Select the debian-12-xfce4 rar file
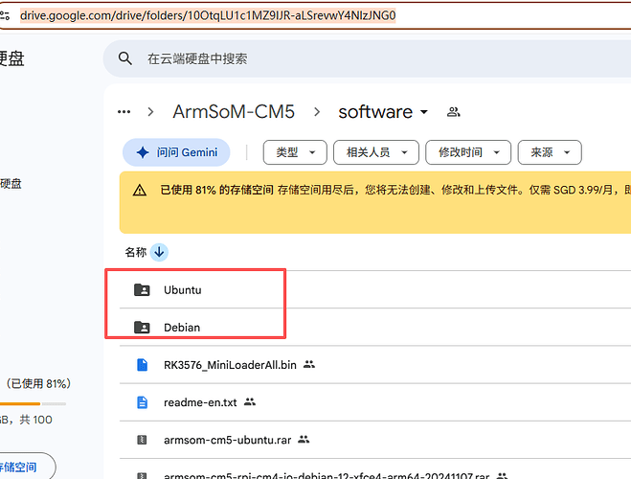Viewport: 631px width, 479px height. coord(375,468)
